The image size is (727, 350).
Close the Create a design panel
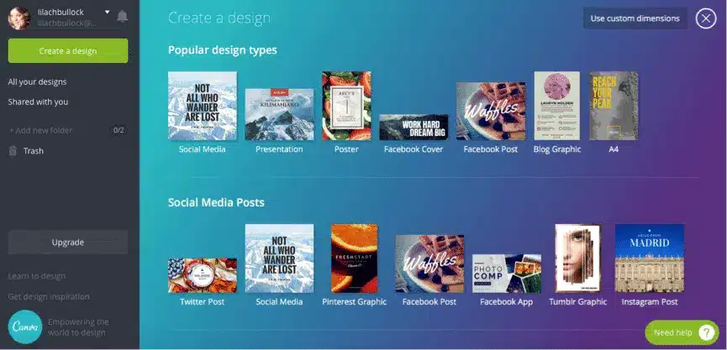coord(706,18)
